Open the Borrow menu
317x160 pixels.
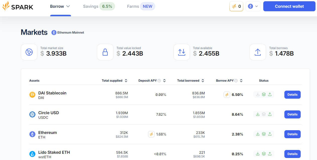pos(60,6)
